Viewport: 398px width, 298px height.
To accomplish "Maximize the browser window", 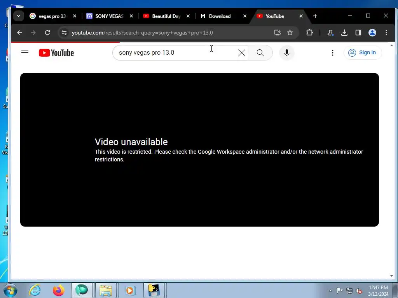I will (368, 16).
